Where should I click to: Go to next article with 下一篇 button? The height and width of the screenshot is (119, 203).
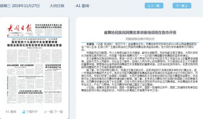(x=182, y=6)
